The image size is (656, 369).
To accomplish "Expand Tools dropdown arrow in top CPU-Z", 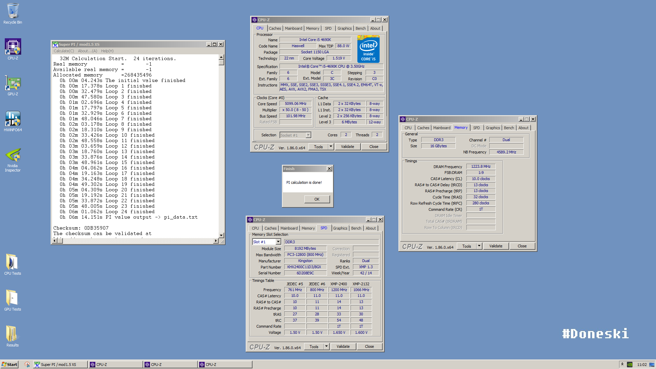I will [x=330, y=147].
